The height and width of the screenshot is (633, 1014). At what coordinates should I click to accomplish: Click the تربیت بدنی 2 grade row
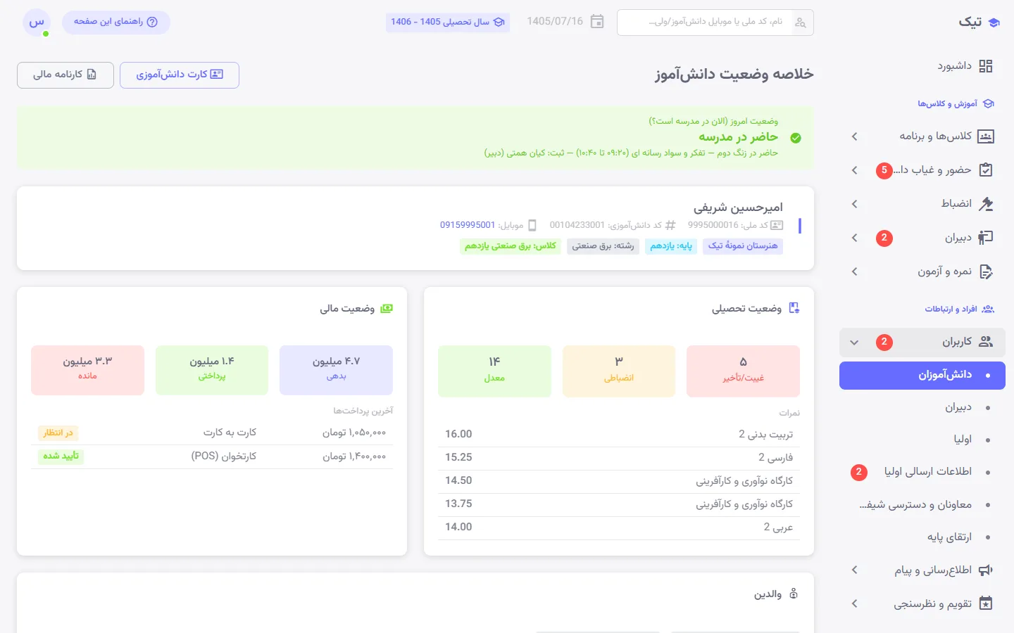tap(619, 435)
